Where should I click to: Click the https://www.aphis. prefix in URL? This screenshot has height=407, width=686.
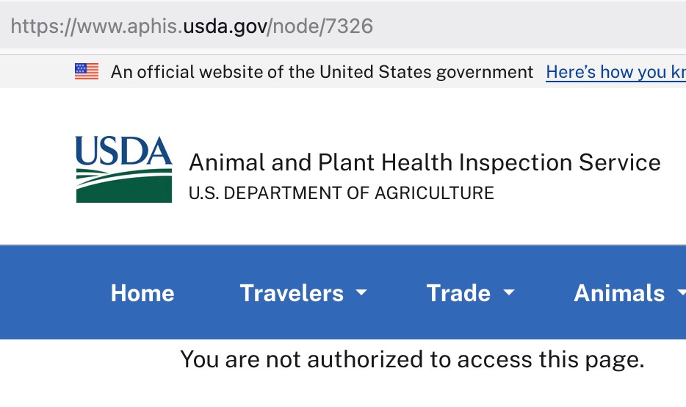pyautogui.click(x=97, y=26)
